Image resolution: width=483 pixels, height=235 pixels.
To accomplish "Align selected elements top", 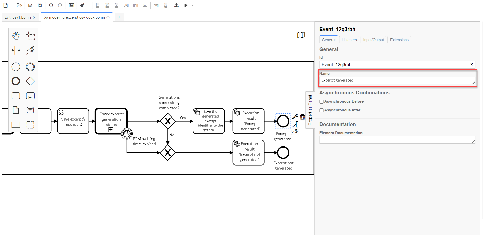I will click(x=126, y=5).
